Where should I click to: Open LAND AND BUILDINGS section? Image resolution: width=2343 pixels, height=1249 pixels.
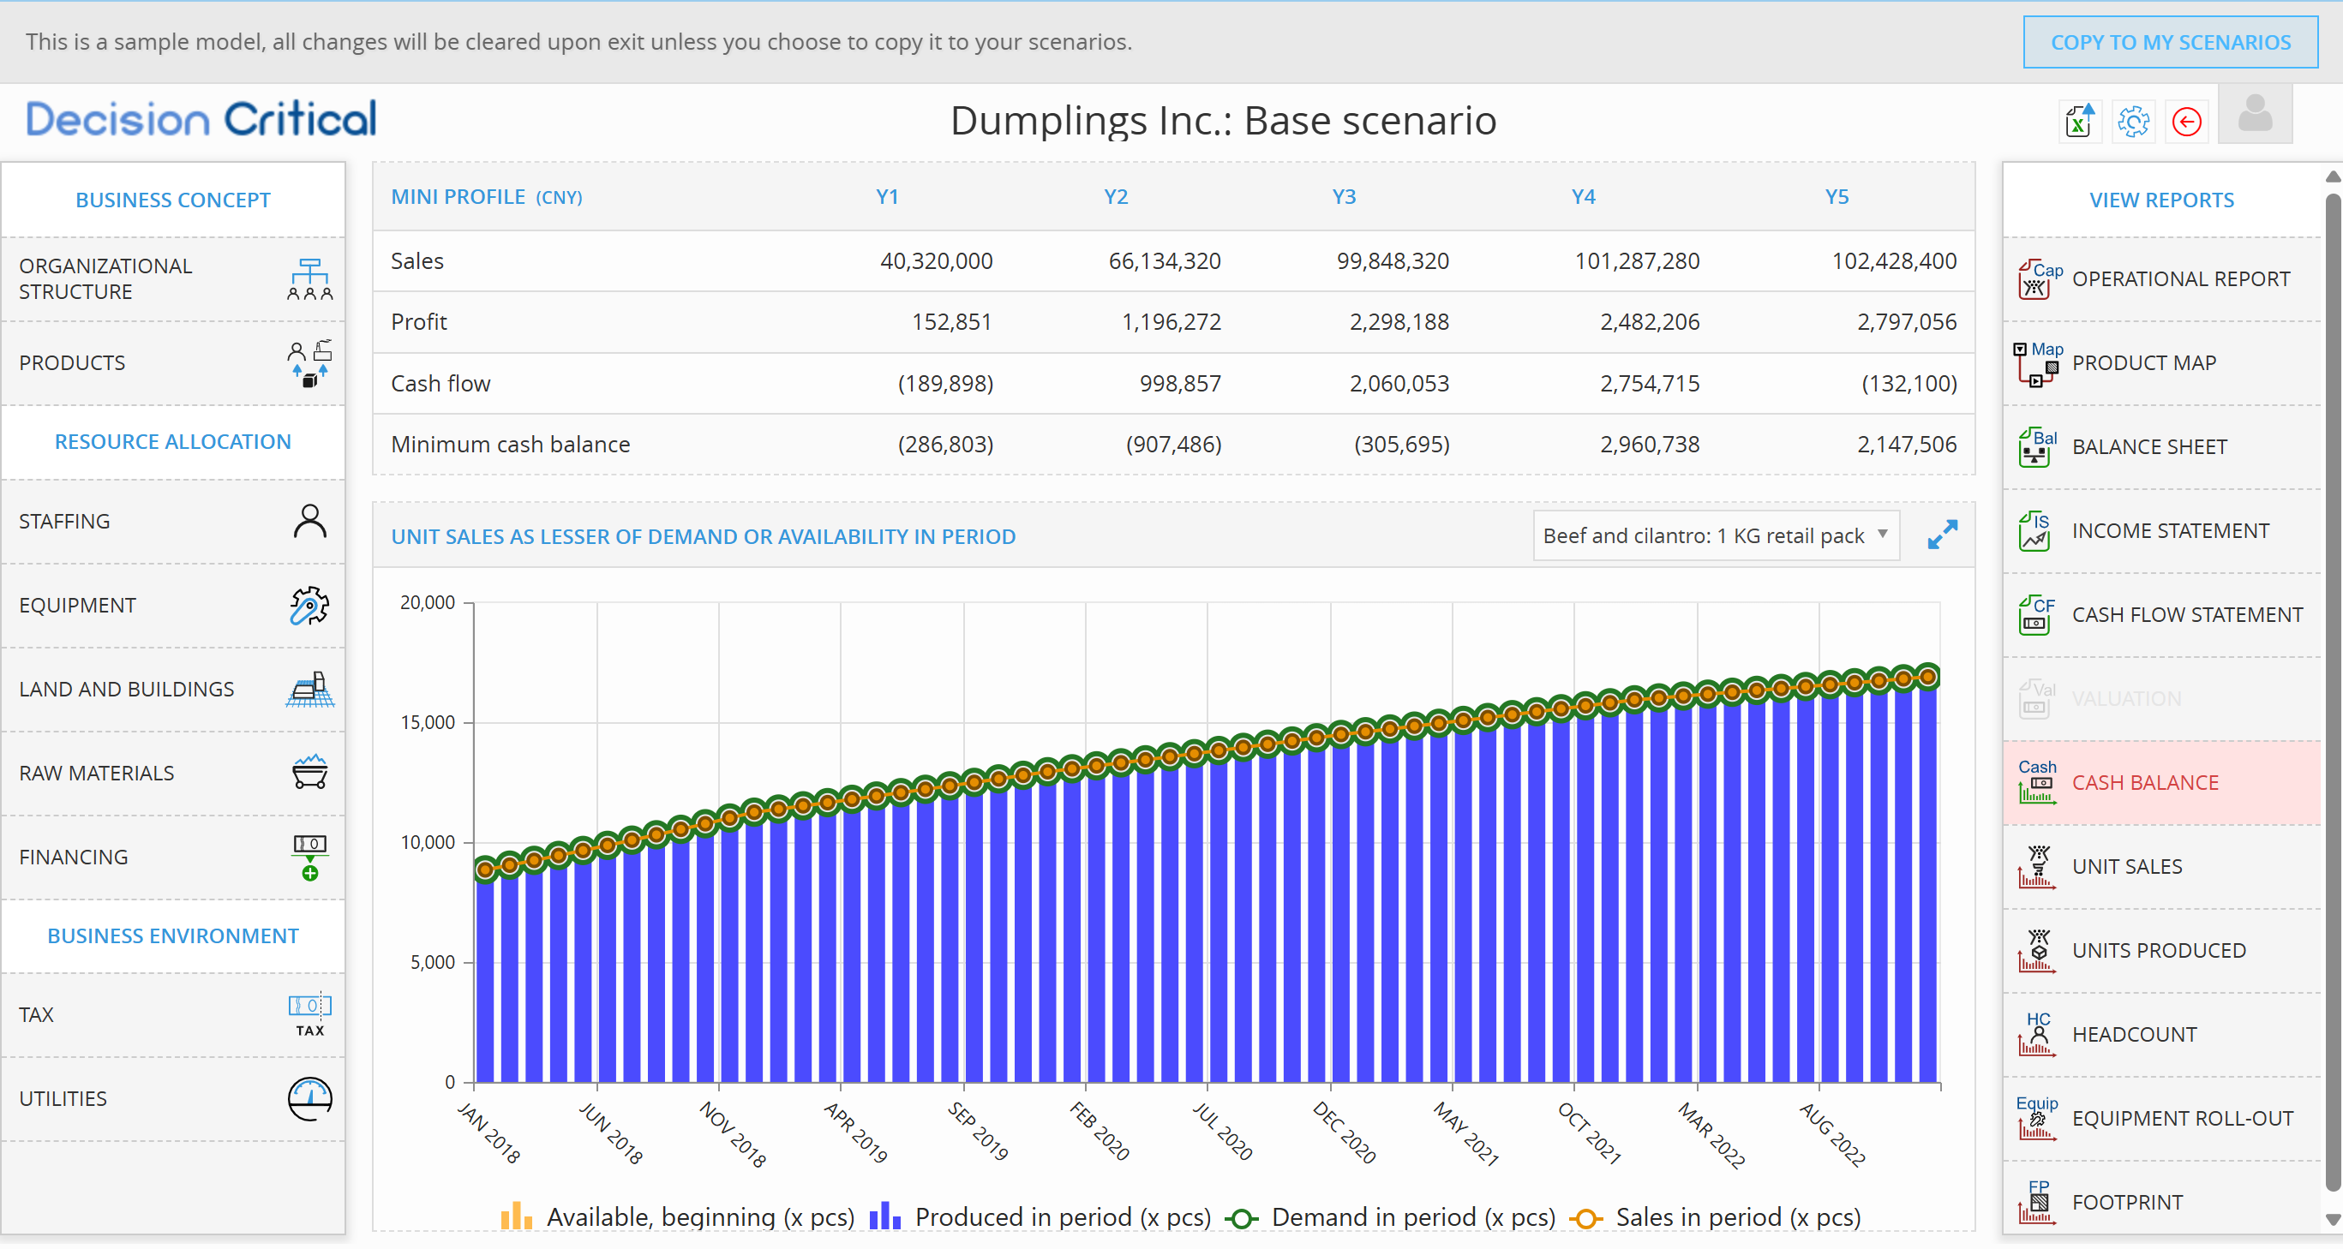[173, 689]
